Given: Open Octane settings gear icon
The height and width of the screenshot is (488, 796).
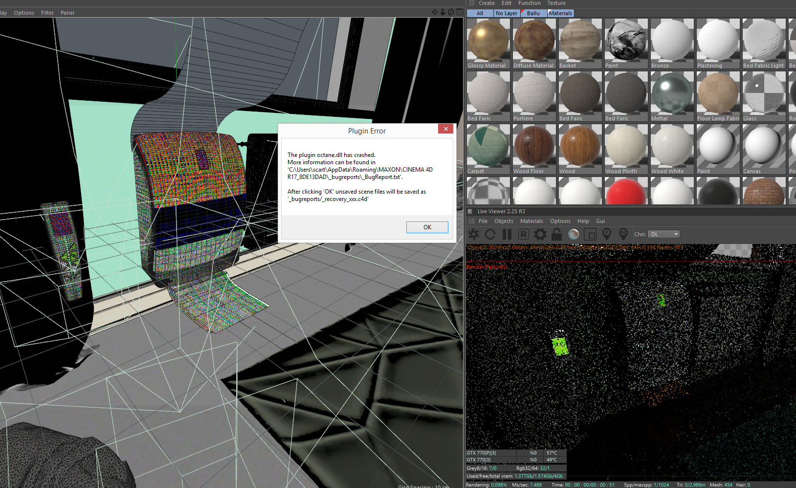Looking at the screenshot, I should tap(540, 234).
